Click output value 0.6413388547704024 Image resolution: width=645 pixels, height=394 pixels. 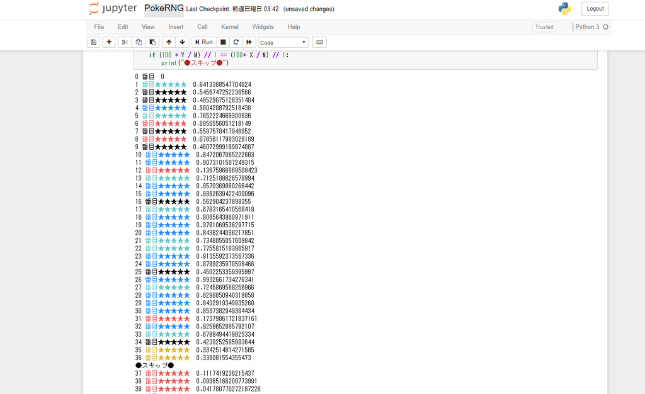222,84
